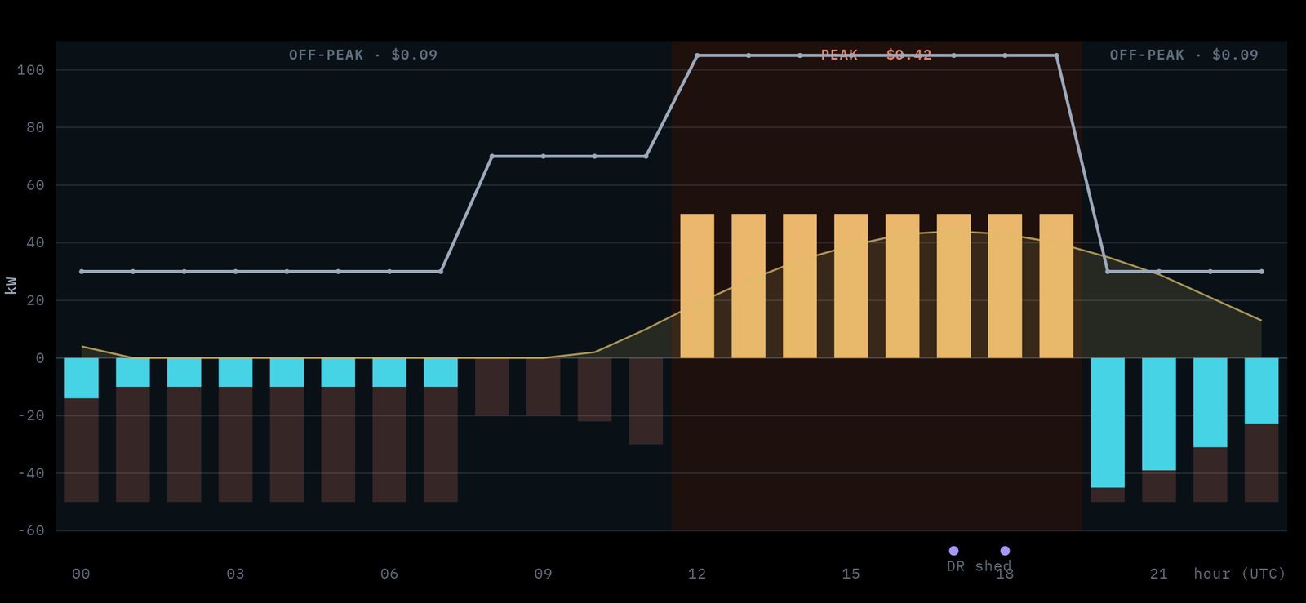Click the first purple DR shed marker dot
Screen dimensions: 1306x603
coord(953,551)
